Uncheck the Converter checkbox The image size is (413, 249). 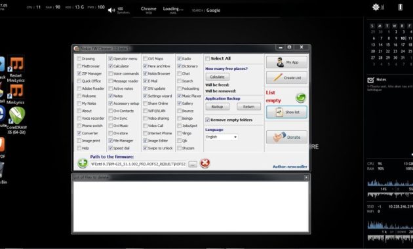pyautogui.click(x=79, y=133)
